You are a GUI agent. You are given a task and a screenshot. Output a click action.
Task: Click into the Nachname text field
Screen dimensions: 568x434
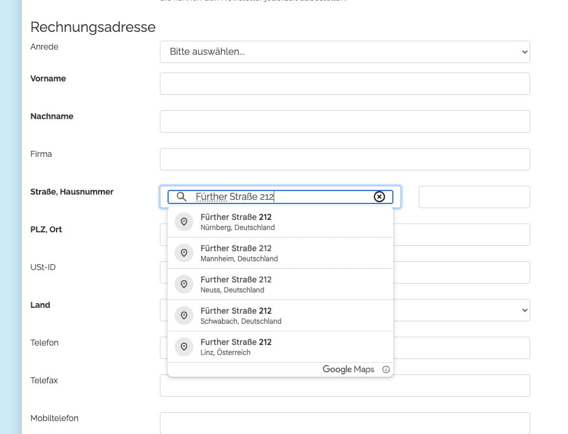[x=344, y=121]
